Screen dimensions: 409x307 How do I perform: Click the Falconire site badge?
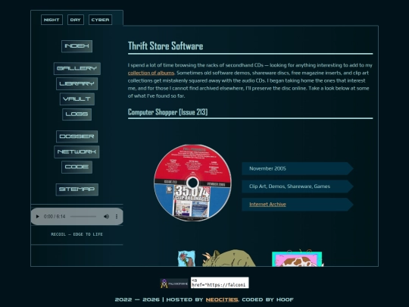[x=174, y=284]
